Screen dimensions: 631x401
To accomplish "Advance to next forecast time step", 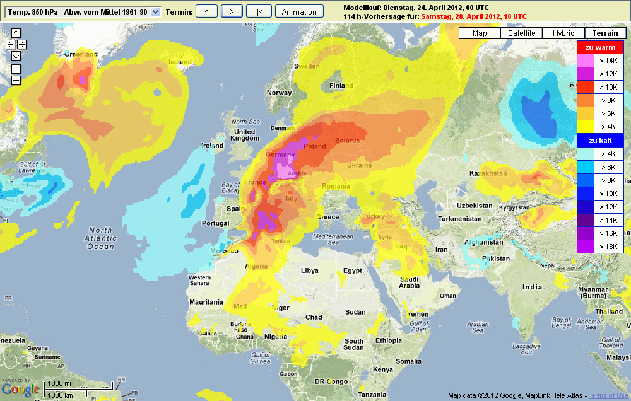I will pos(232,11).
